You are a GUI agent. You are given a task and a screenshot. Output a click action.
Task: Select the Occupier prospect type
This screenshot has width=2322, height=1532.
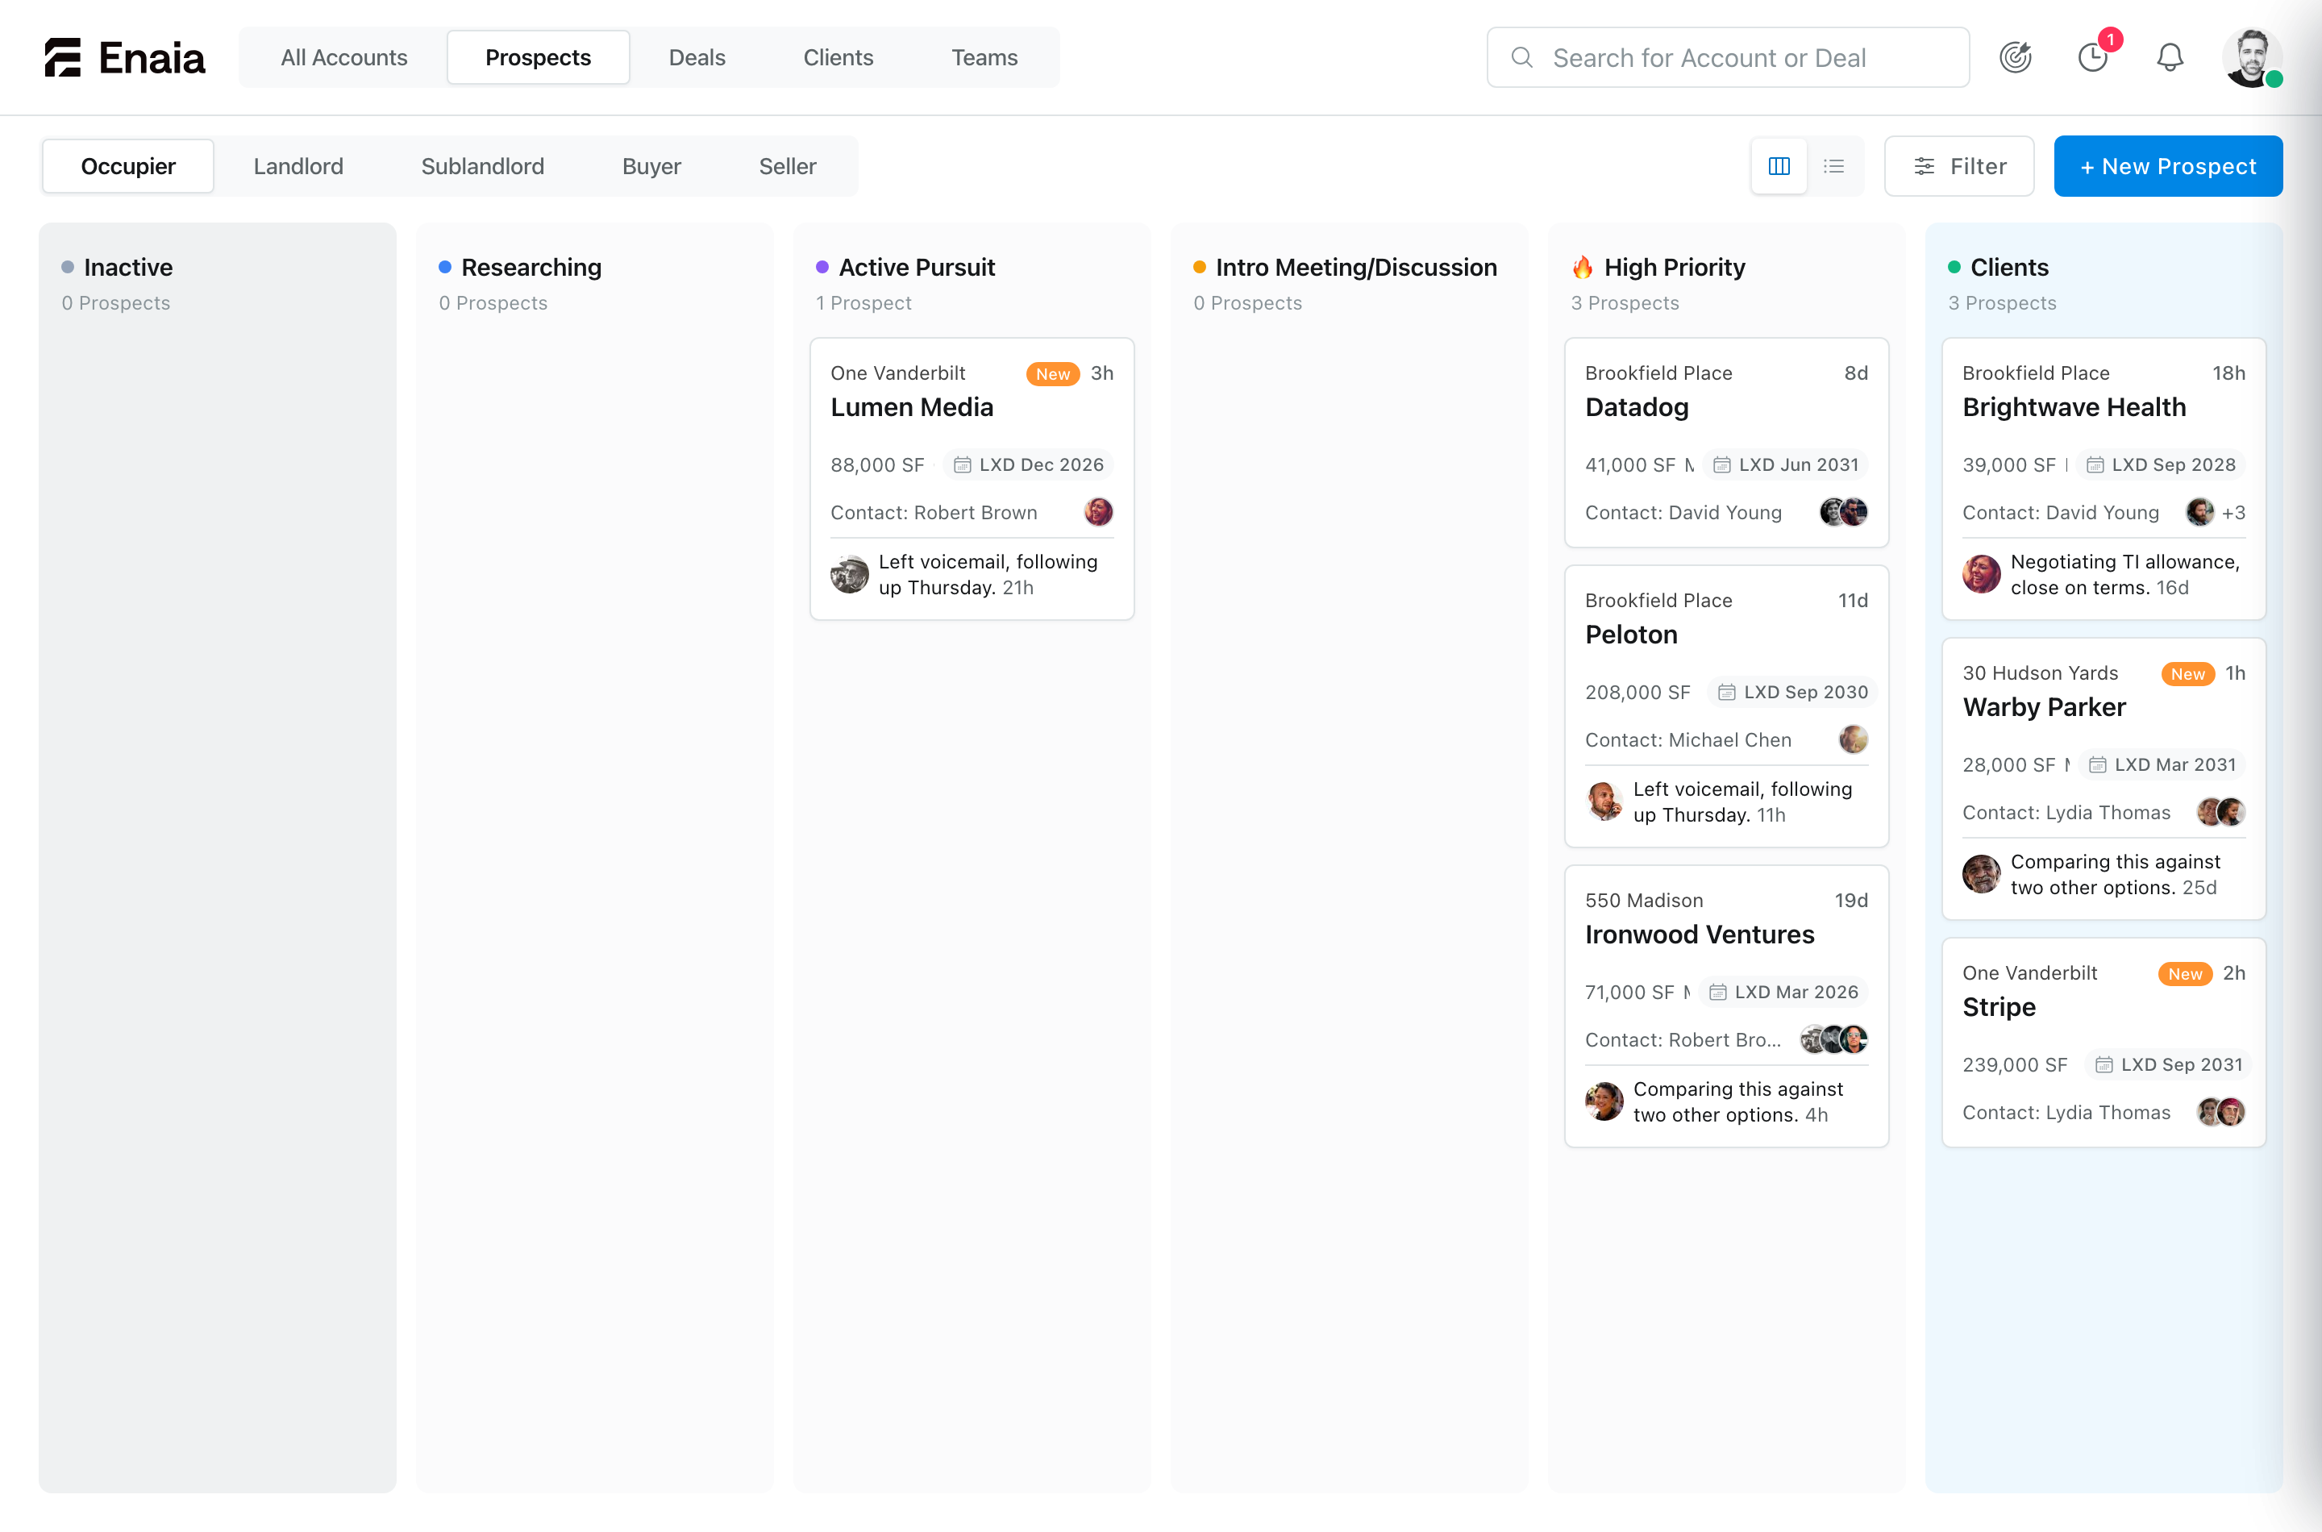(x=128, y=166)
